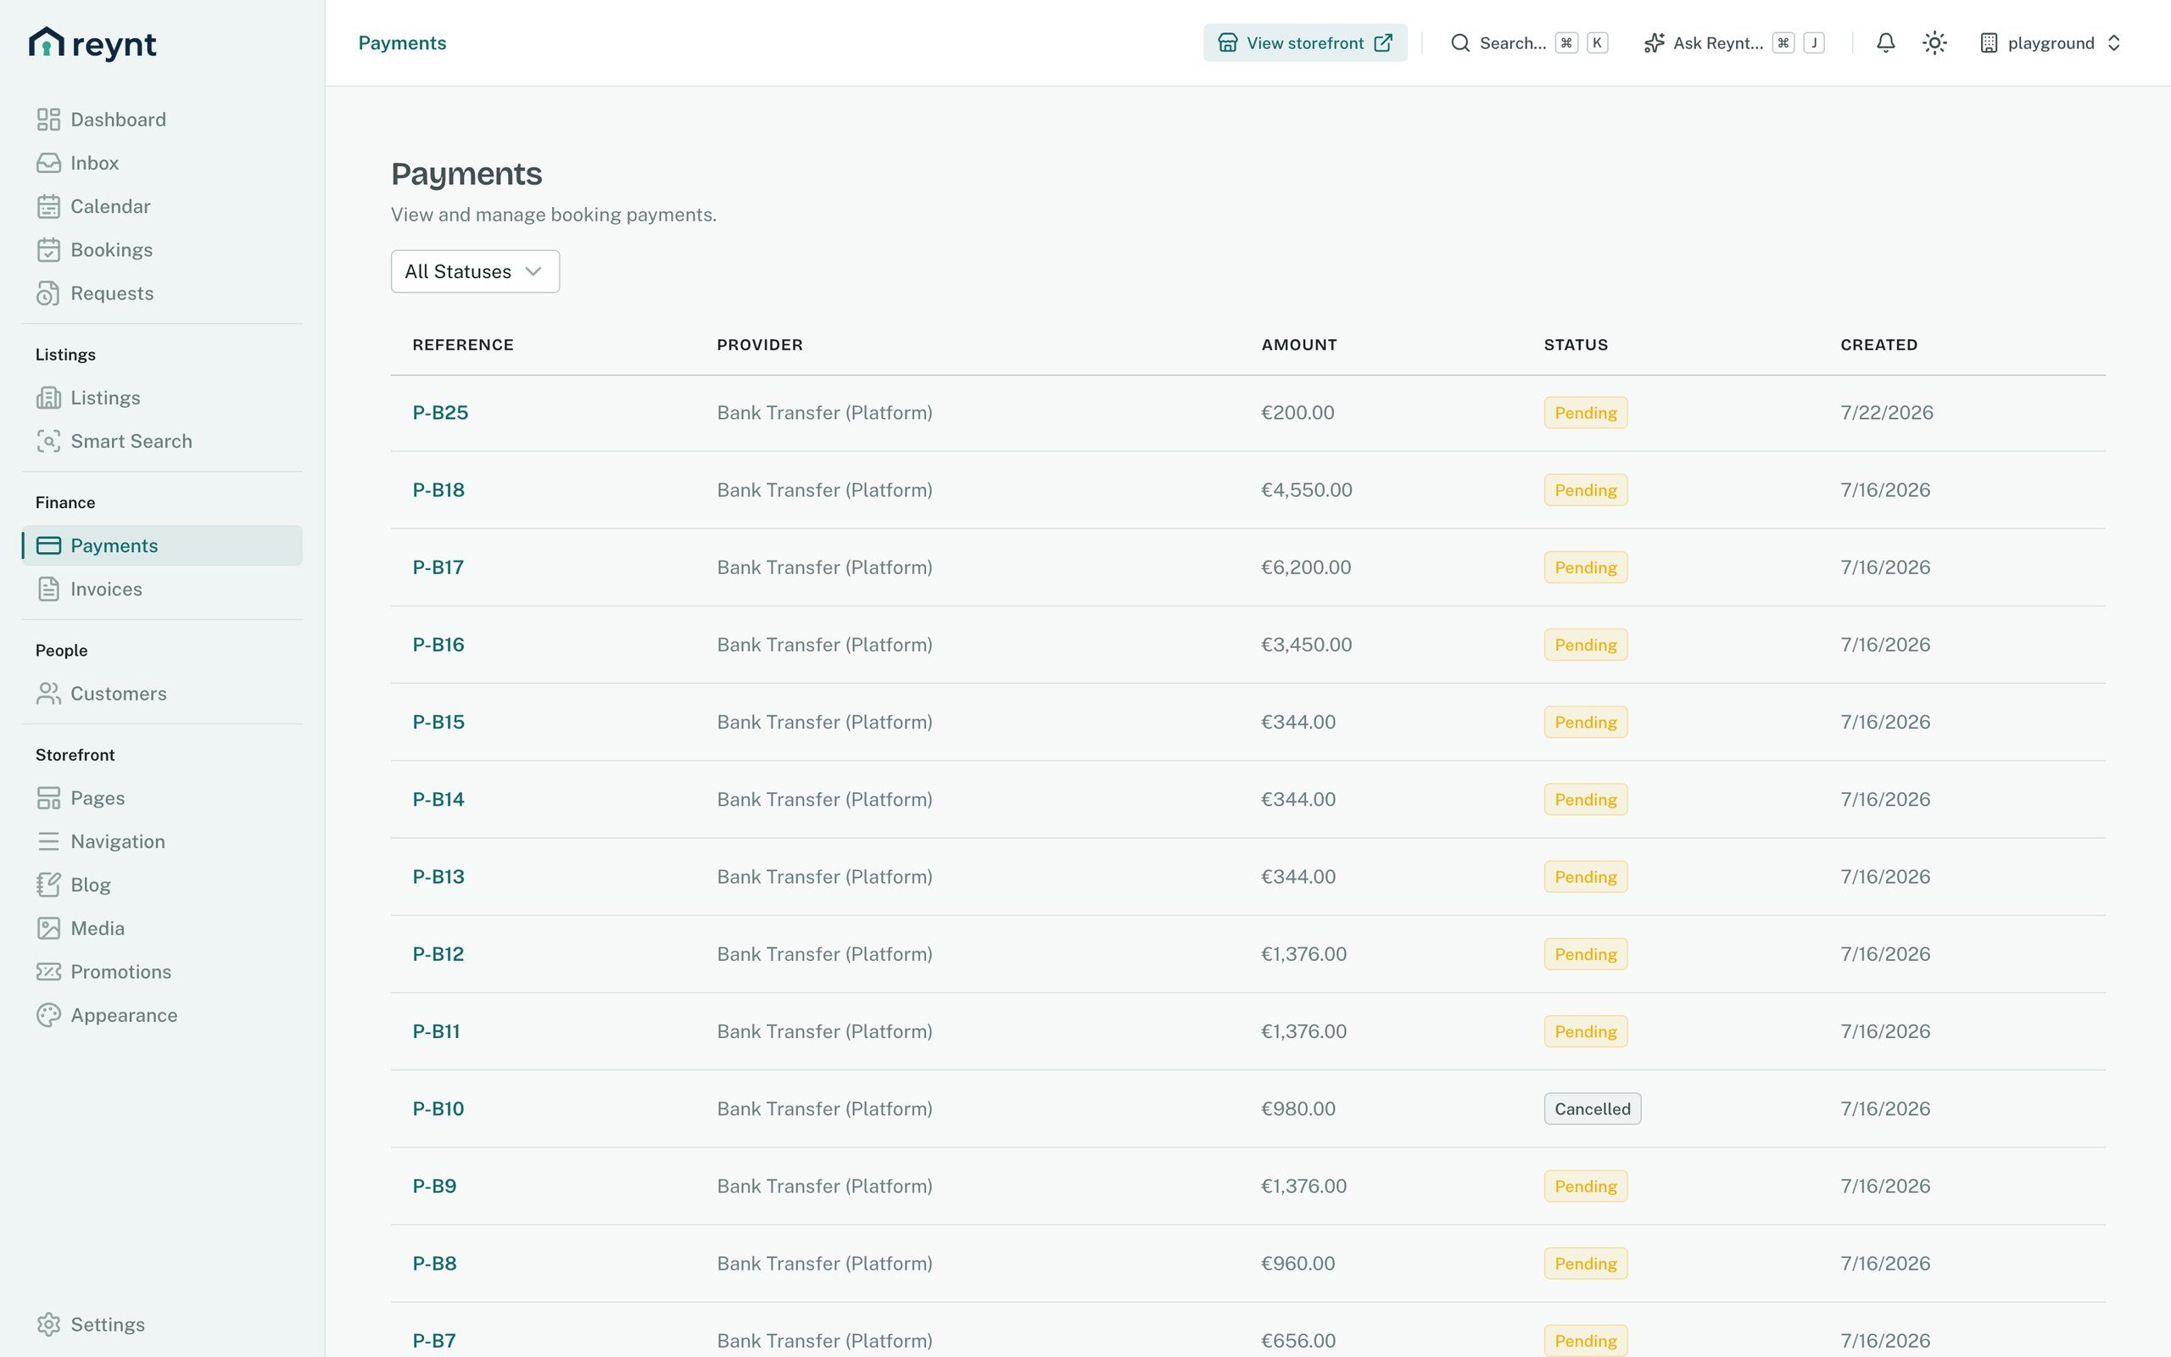Click the €960.00 amount
This screenshot has width=2171, height=1357.
(1298, 1264)
